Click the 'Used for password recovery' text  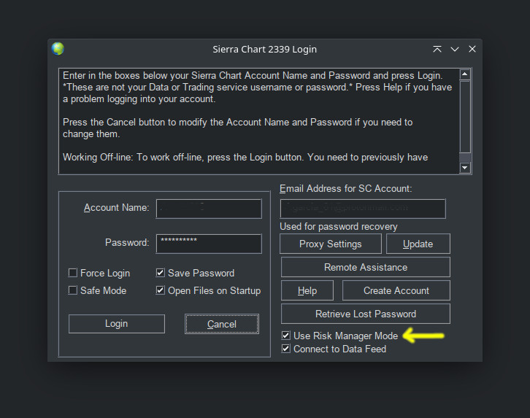point(338,227)
